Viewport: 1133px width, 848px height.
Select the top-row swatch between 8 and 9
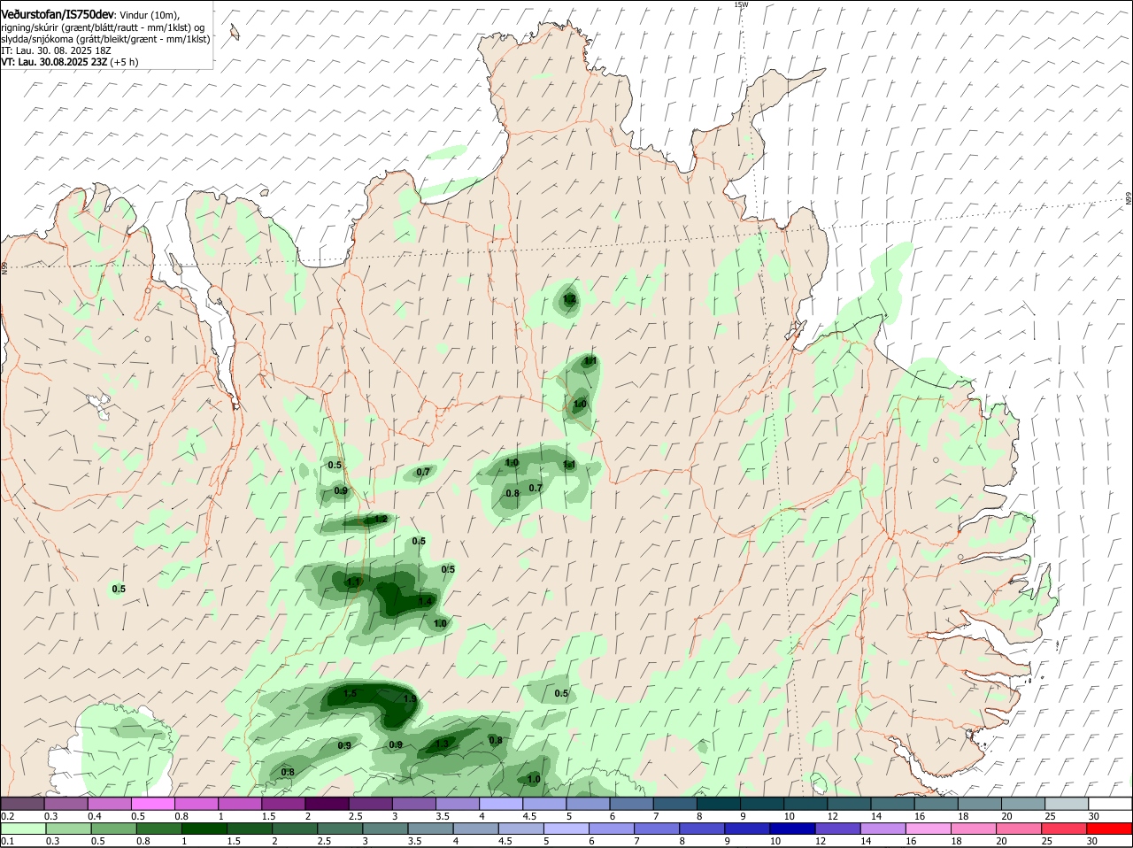(x=720, y=804)
